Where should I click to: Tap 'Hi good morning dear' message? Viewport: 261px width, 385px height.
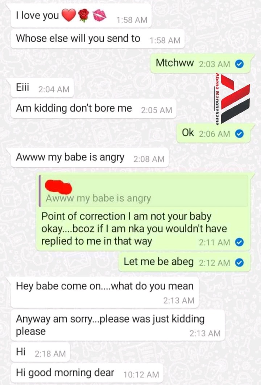coord(87,373)
